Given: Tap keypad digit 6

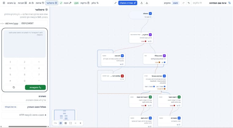Looking at the screenshot, I should tap(10, 68).
